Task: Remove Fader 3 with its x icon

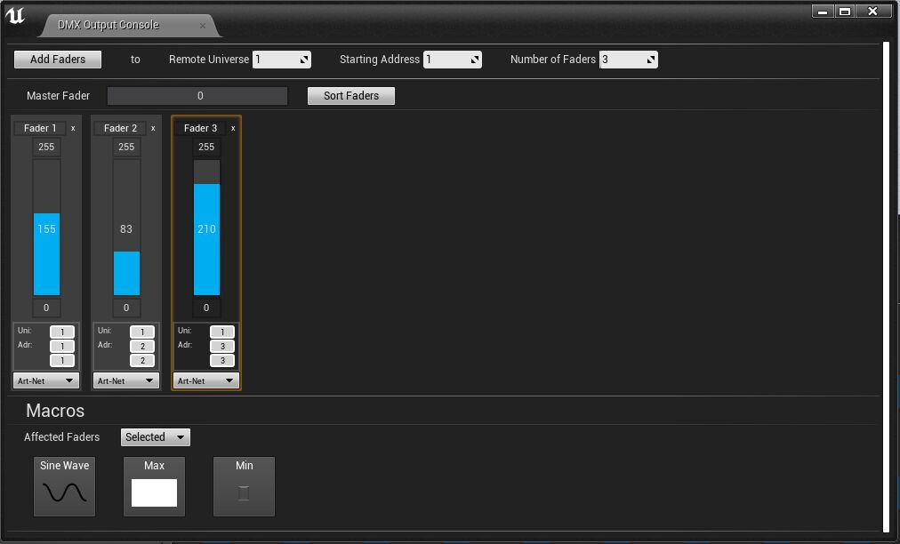Action: tap(233, 129)
